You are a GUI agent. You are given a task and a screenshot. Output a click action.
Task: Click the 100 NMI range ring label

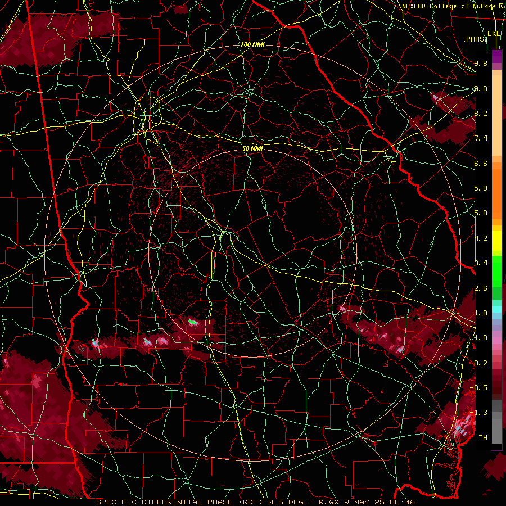click(x=252, y=44)
